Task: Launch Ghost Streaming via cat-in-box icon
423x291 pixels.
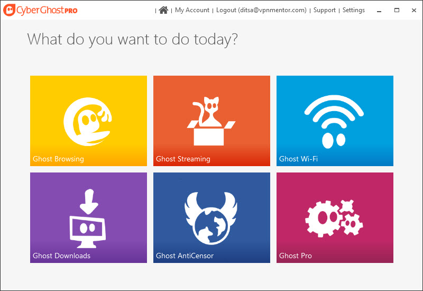Action: click(x=211, y=121)
